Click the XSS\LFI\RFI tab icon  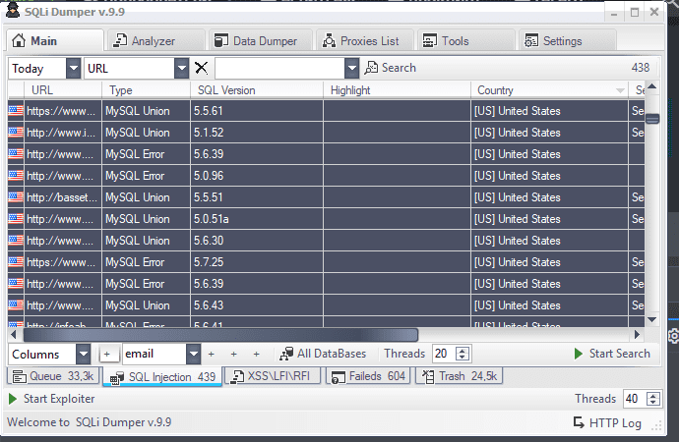tap(238, 376)
